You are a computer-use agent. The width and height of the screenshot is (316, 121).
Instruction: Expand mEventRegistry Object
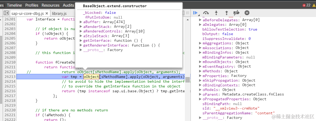(200, 66)
